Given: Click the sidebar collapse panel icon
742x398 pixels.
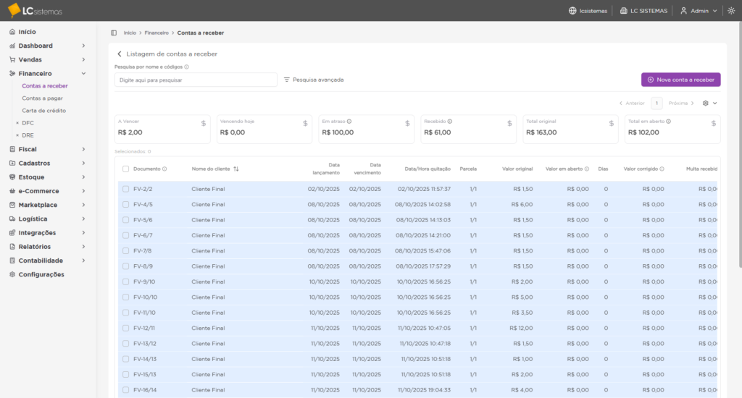Looking at the screenshot, I should pyautogui.click(x=114, y=33).
